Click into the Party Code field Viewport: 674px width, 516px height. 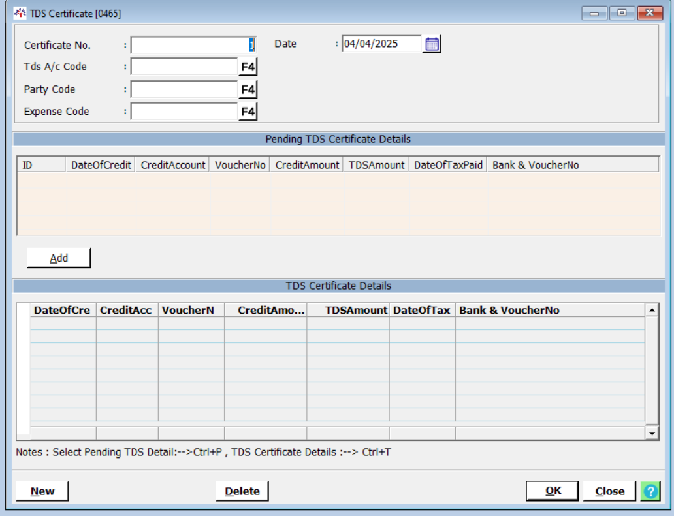184,89
